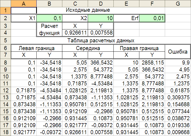Click X header cell in row 3
The image size is (191, 136).
coord(75,26)
